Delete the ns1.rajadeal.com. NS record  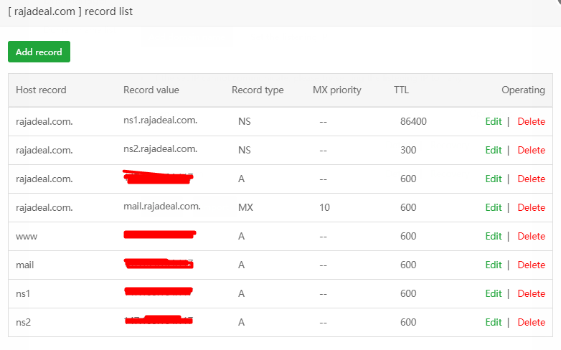click(531, 121)
